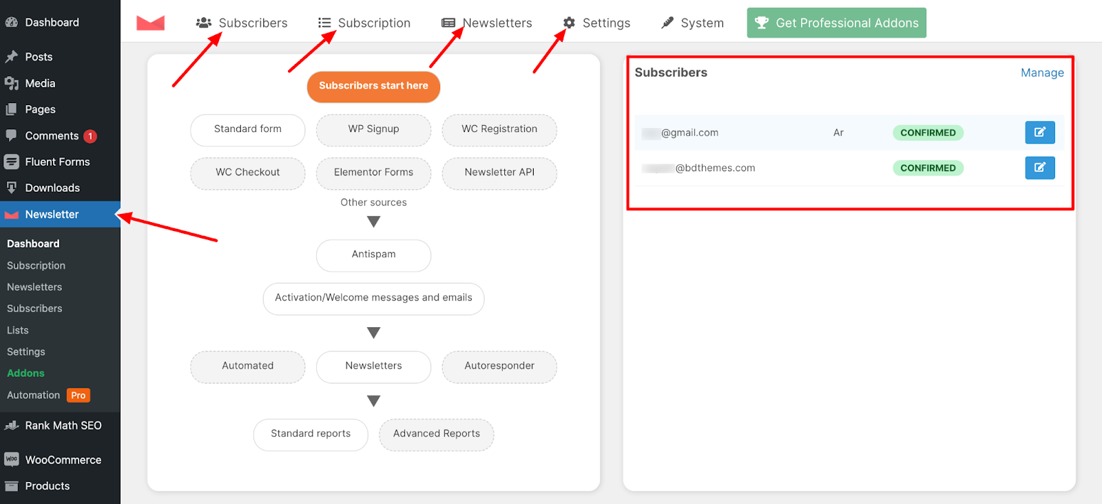This screenshot has width=1102, height=504.
Task: Click the Media icon in the sidebar
Action: click(12, 83)
